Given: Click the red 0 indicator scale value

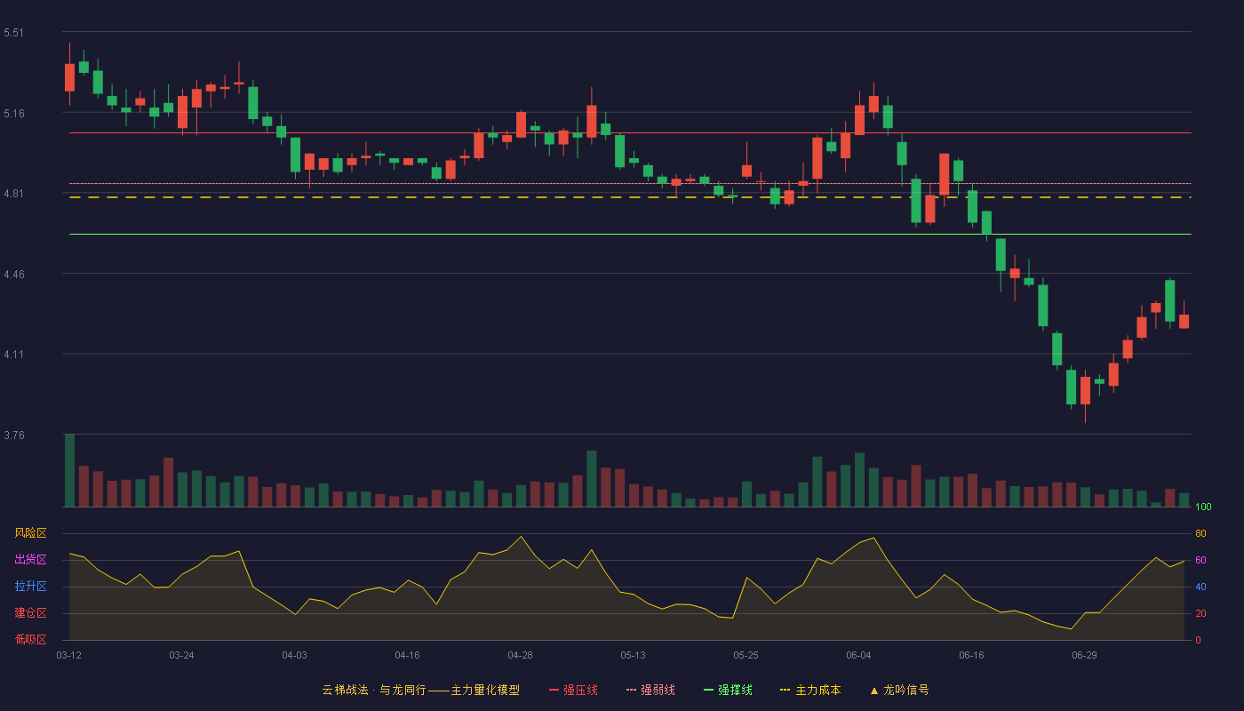Looking at the screenshot, I should pyautogui.click(x=1198, y=640).
